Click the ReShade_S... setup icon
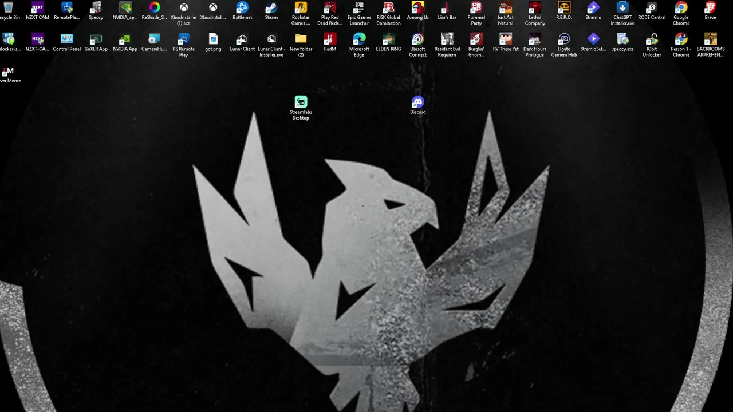The height and width of the screenshot is (412, 733). click(154, 7)
